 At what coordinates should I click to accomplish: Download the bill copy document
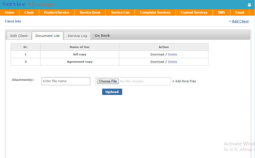click(157, 55)
